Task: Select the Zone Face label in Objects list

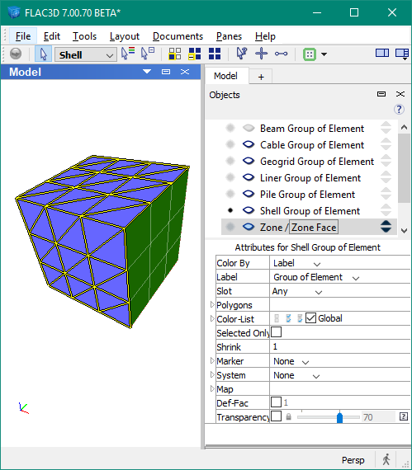Action: click(x=314, y=228)
